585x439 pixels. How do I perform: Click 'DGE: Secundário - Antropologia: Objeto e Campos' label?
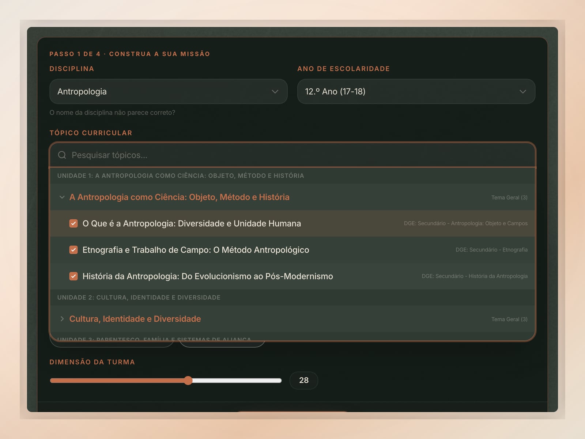[466, 223]
